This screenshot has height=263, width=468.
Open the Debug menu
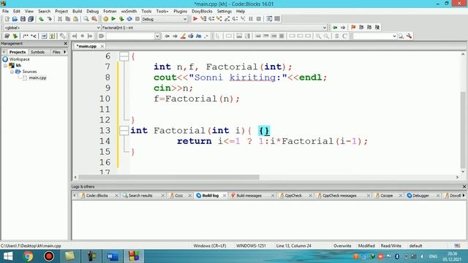coord(93,12)
